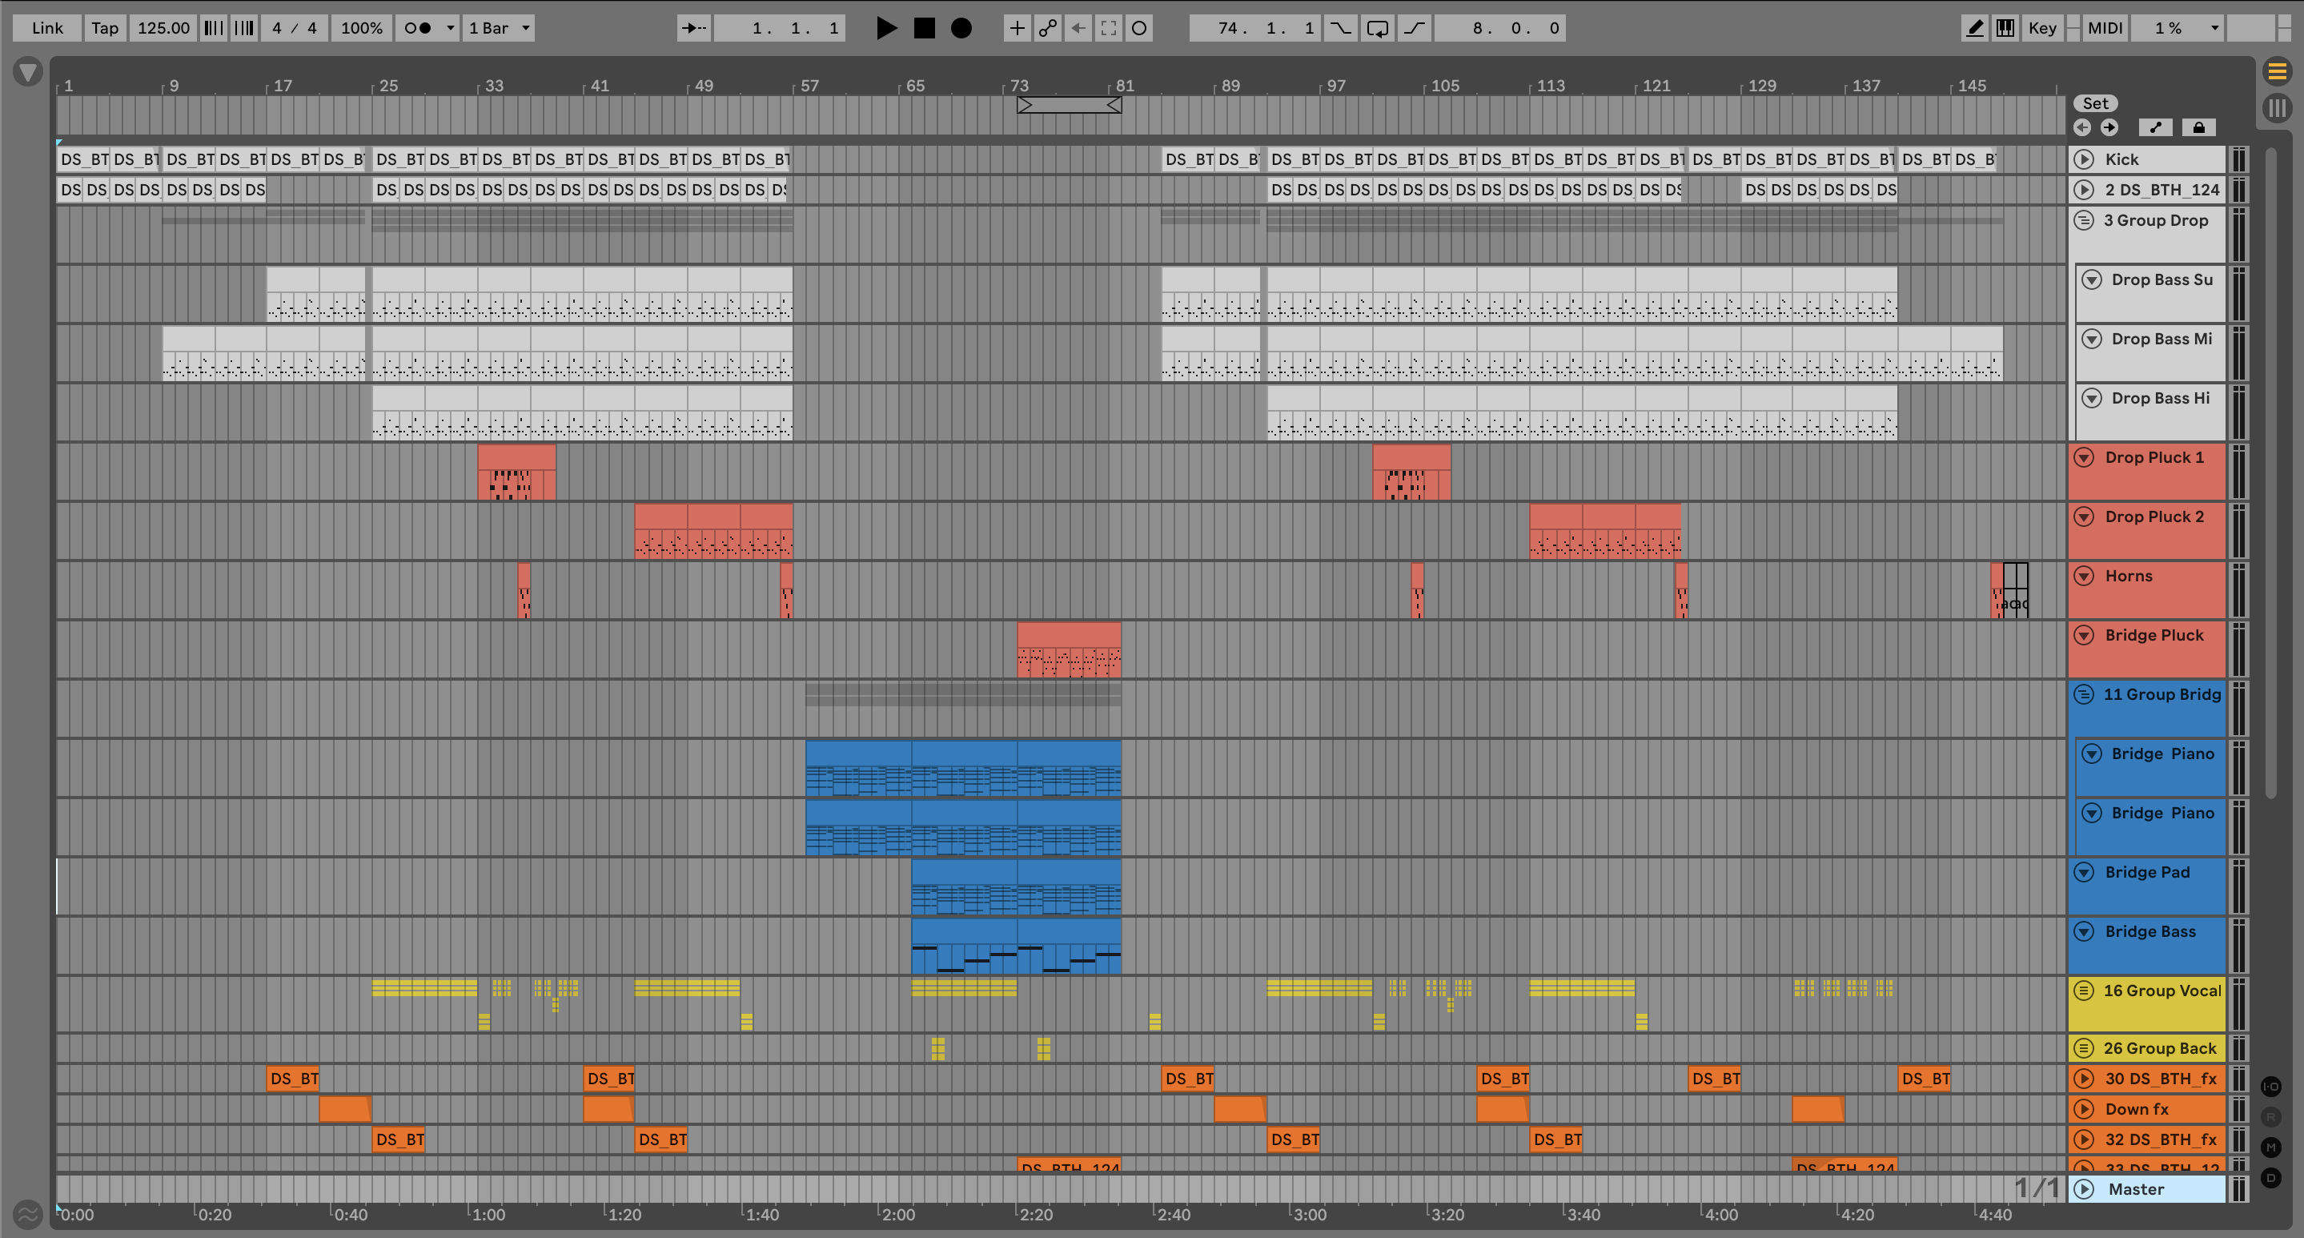Click the 125.00 tempo field

(x=163, y=28)
